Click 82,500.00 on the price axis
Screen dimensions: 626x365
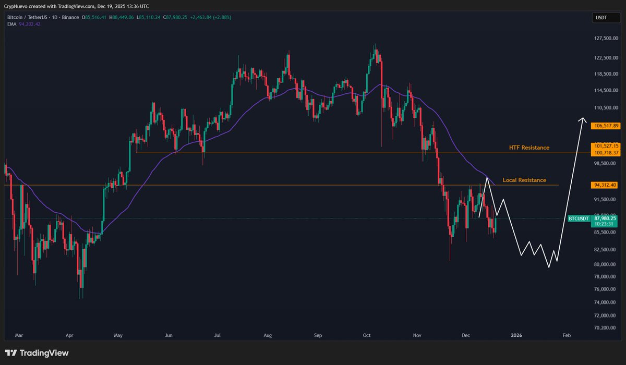coord(606,250)
